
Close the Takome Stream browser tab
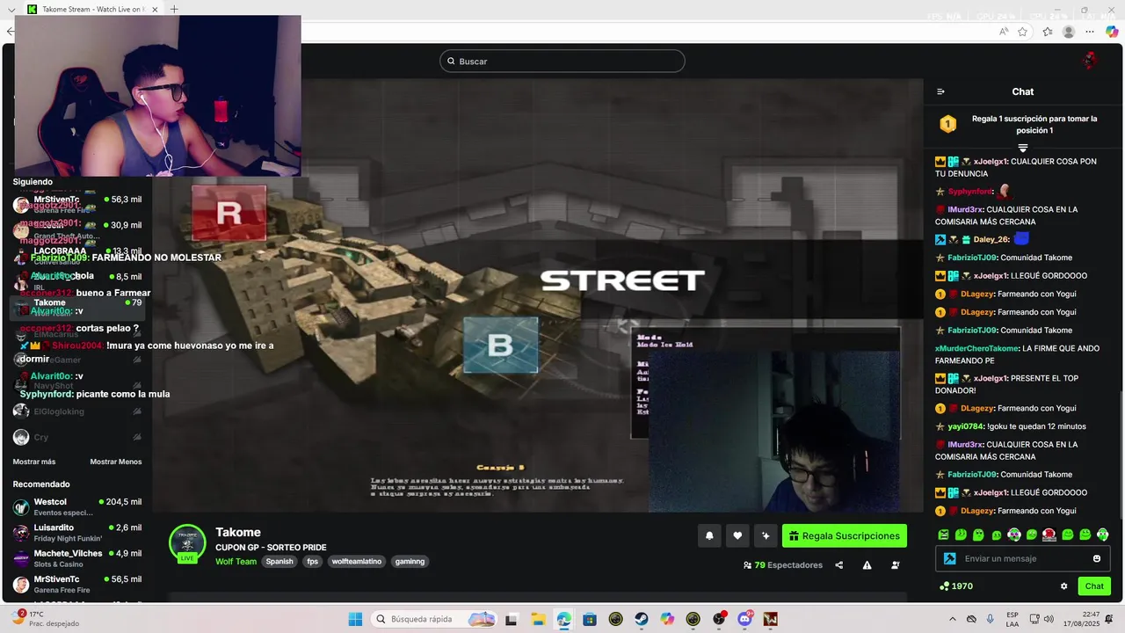[x=155, y=10]
